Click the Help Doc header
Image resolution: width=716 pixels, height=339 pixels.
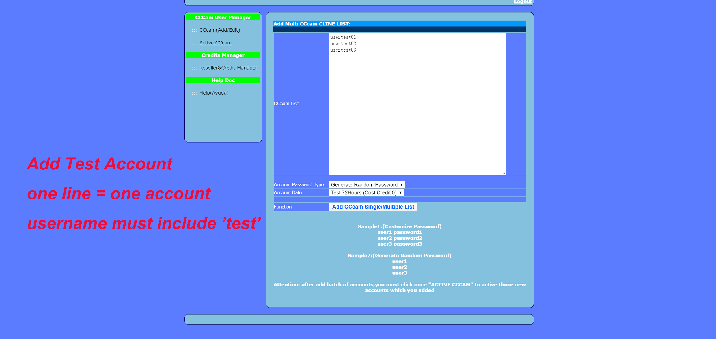pyautogui.click(x=223, y=80)
